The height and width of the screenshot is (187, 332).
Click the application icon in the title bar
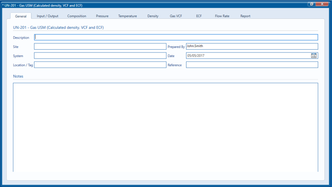click(3, 5)
